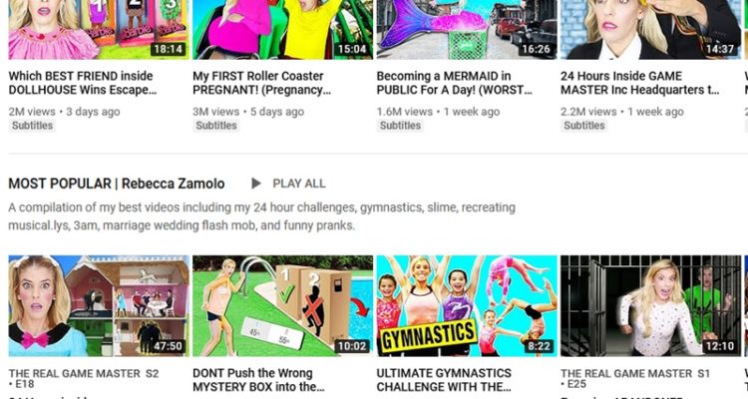Click Subtitles badge under the DOLLHOUSE video
Viewport: 748px width, 399px height.
[33, 126]
